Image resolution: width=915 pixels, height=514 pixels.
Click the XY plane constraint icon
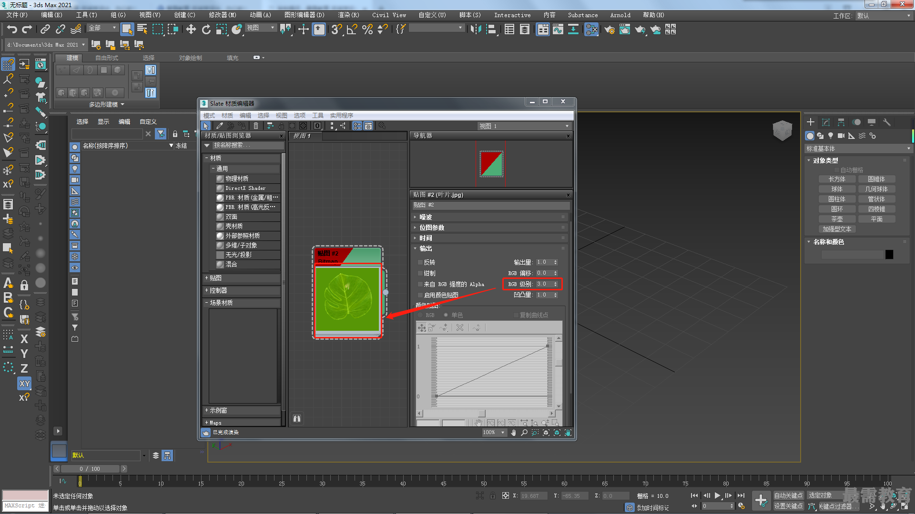pos(24,383)
